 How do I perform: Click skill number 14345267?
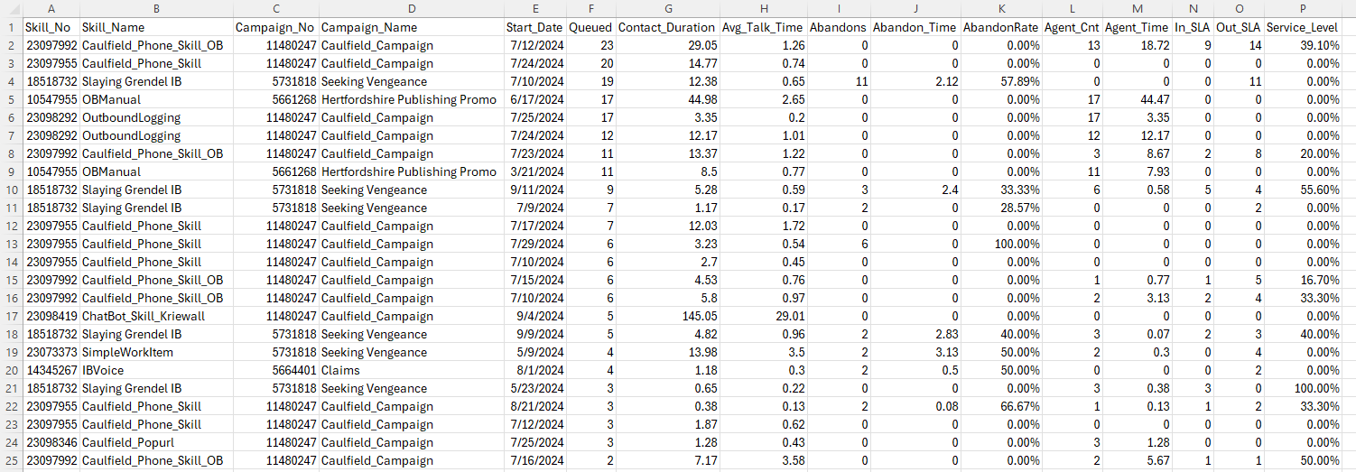point(51,370)
